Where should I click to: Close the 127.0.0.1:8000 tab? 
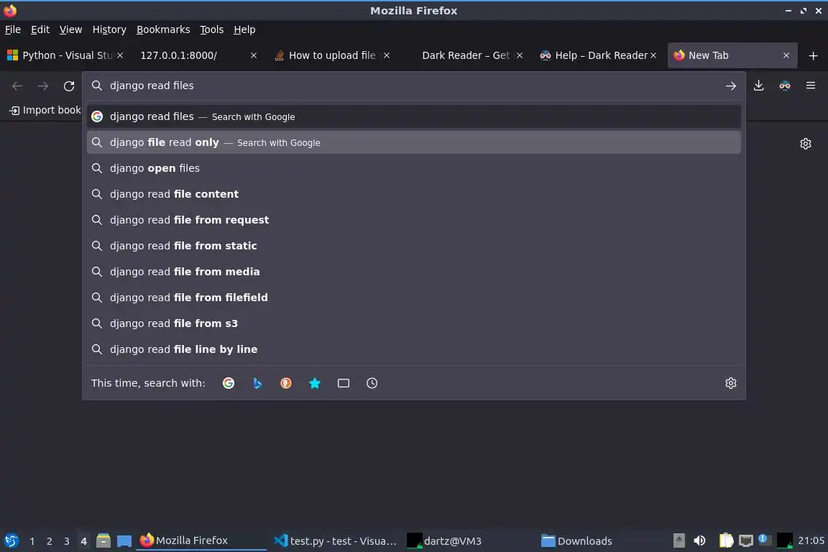(x=254, y=55)
